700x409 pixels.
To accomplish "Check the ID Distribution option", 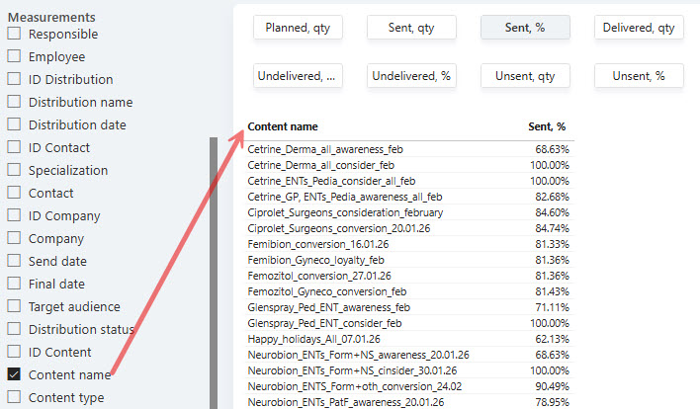I will [x=14, y=79].
